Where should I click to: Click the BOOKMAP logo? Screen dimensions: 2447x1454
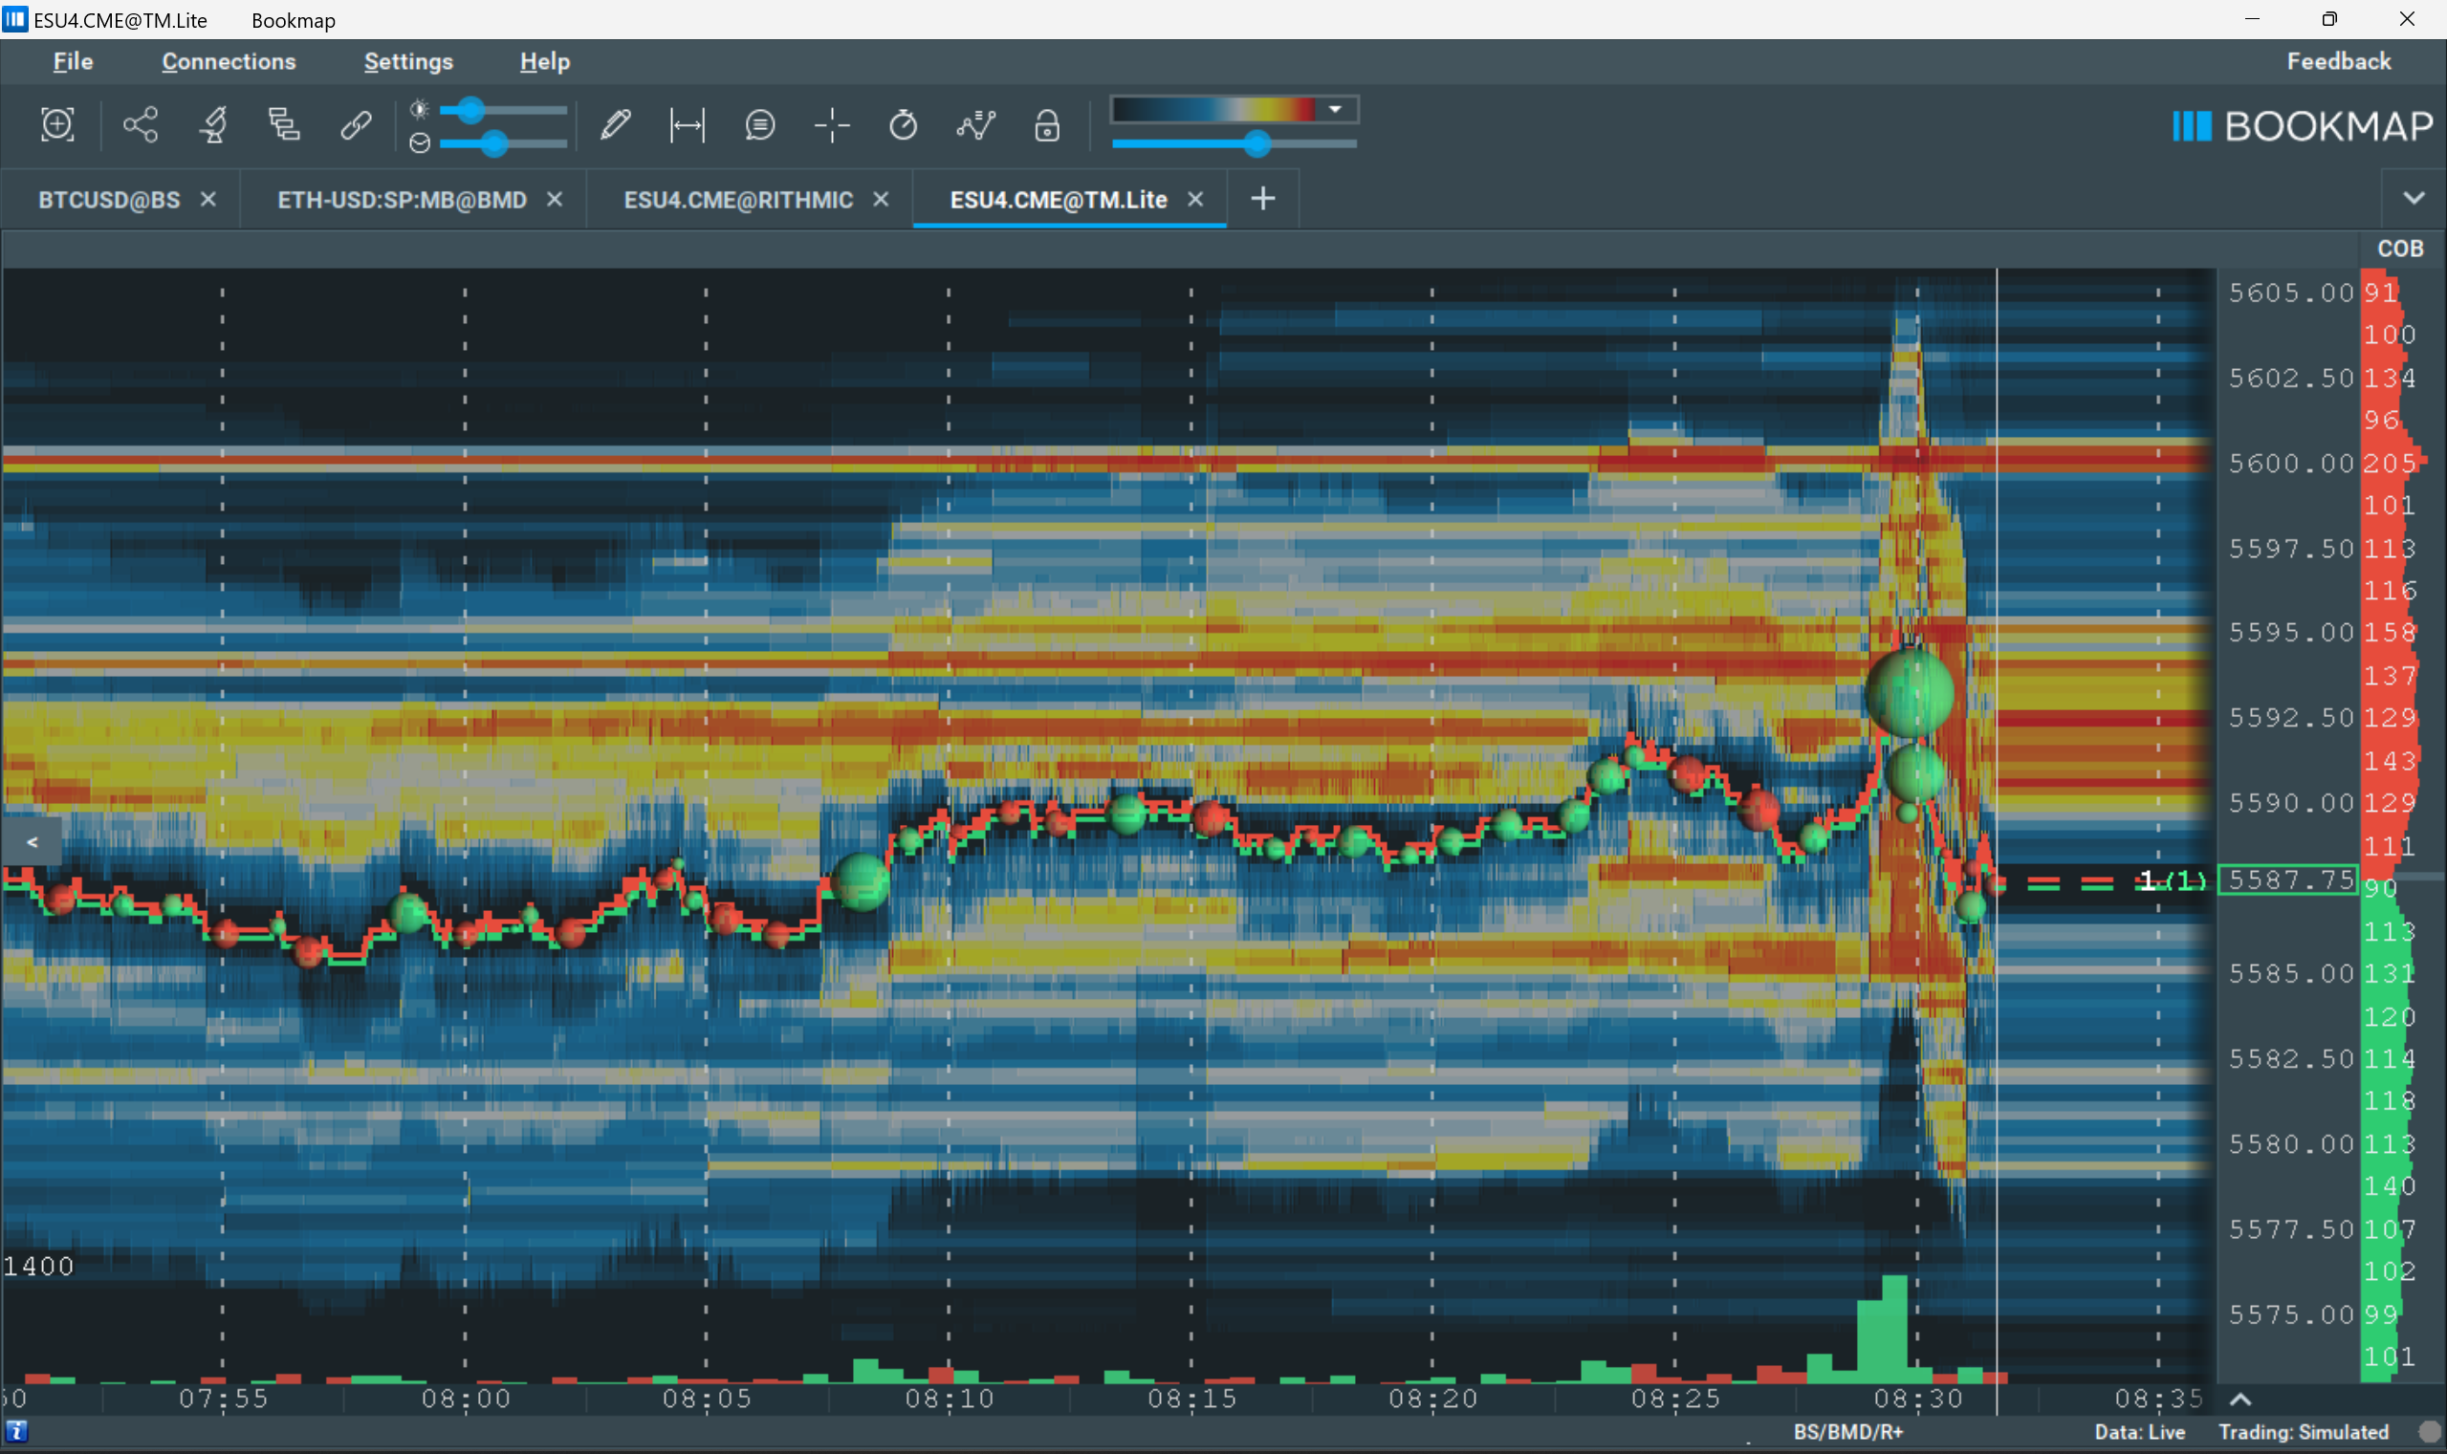(2302, 125)
